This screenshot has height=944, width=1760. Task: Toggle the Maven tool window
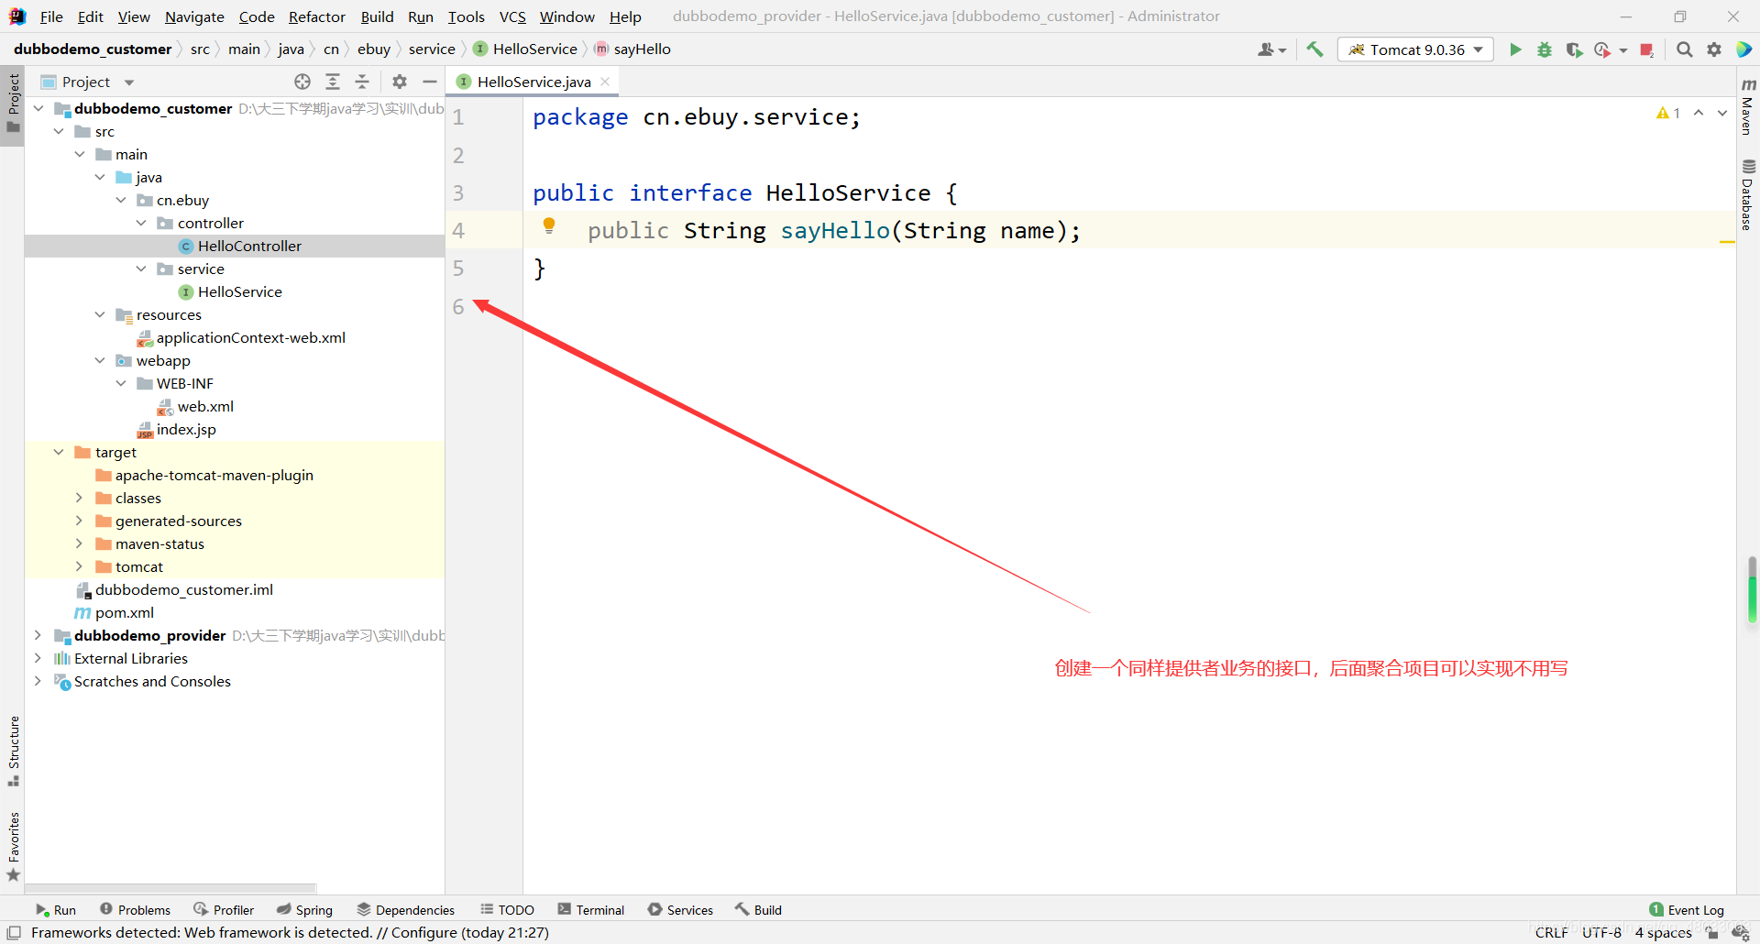click(x=1748, y=107)
